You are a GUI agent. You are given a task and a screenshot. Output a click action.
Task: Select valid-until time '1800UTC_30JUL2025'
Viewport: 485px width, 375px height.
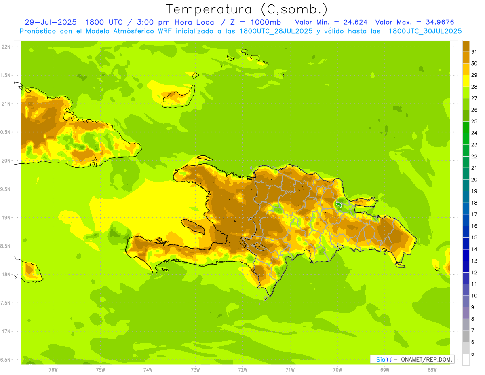pos(425,31)
